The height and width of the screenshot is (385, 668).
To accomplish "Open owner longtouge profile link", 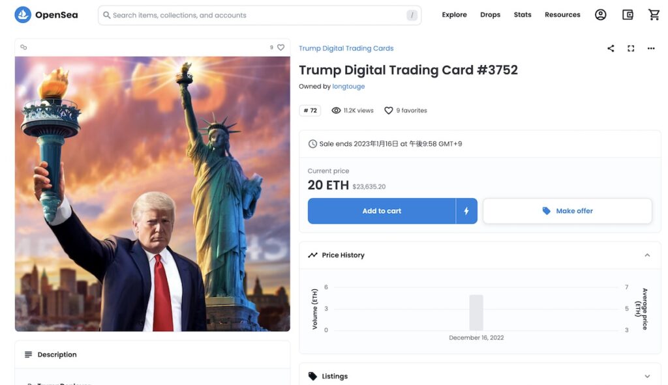I will (348, 87).
